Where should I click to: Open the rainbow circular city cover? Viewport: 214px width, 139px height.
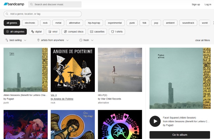pyautogui.click(x=120, y=125)
